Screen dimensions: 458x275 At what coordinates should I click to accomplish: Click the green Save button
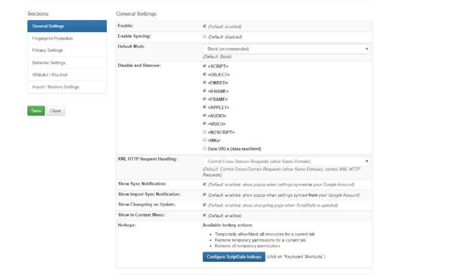click(36, 111)
